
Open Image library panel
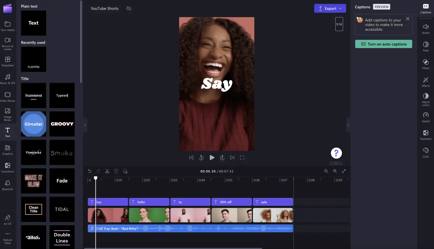coord(7,115)
